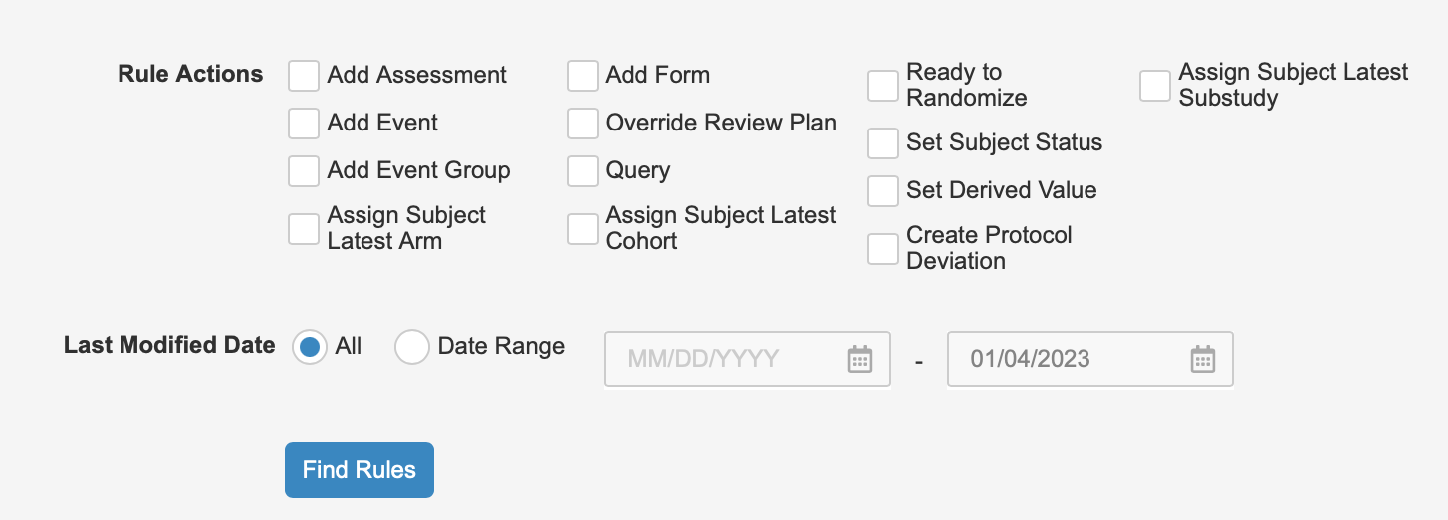This screenshot has width=1448, height=520.
Task: Tick Assign Subject Latest Cohort checkbox
Action: pyautogui.click(x=583, y=229)
